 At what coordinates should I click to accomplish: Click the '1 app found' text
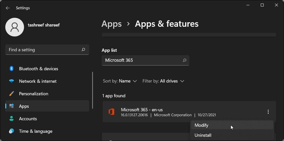114,96
